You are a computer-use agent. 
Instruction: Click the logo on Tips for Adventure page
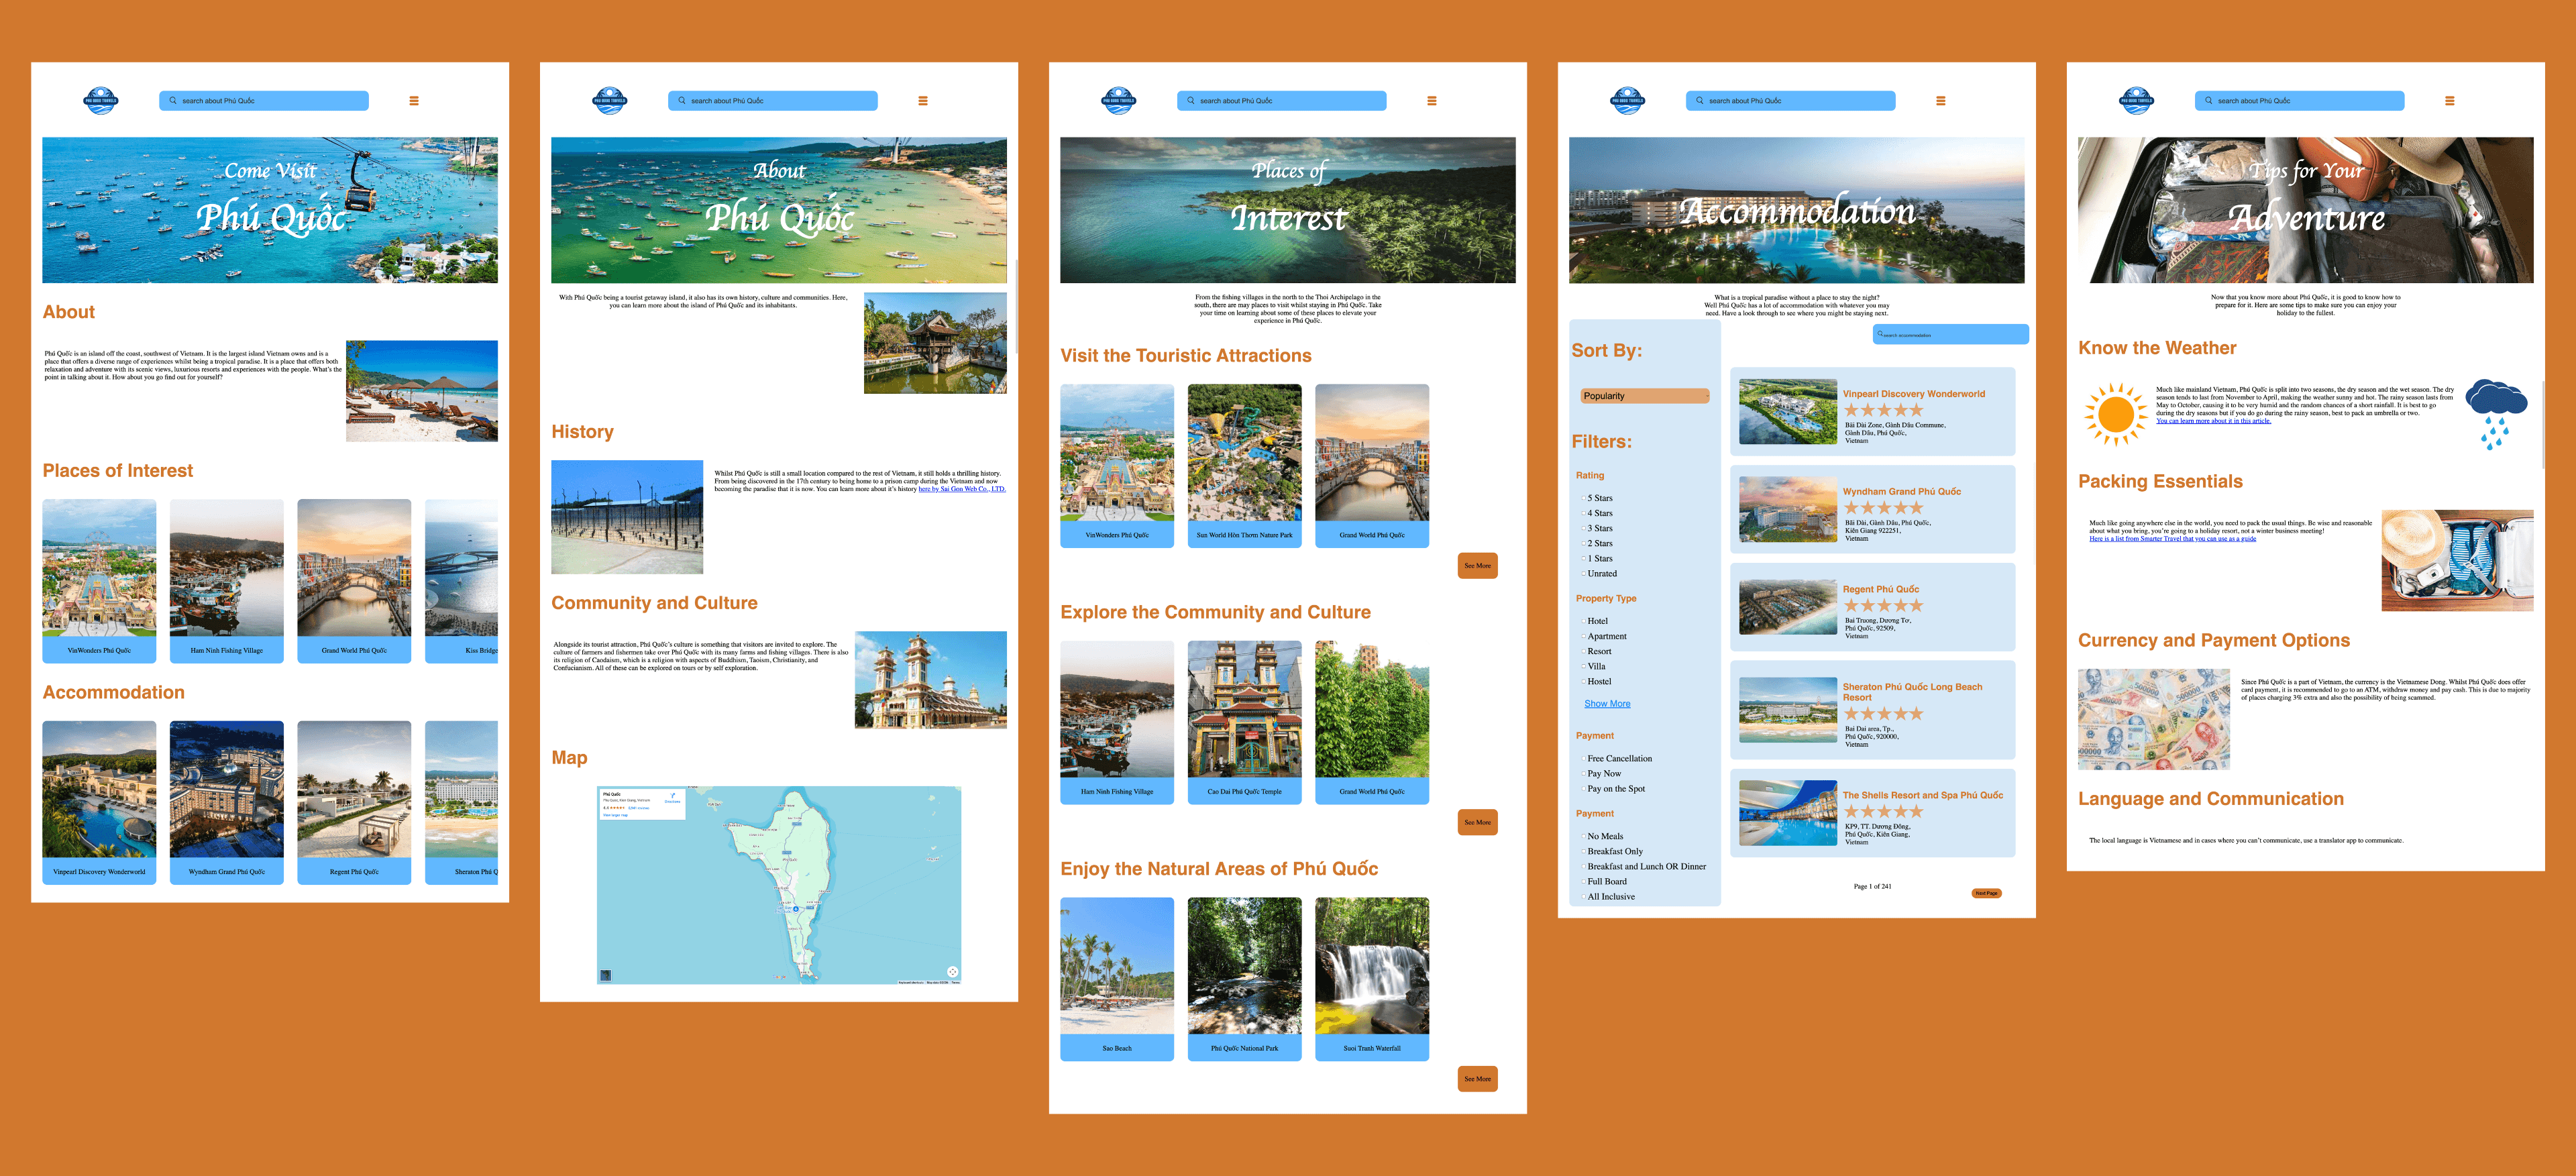[2136, 101]
